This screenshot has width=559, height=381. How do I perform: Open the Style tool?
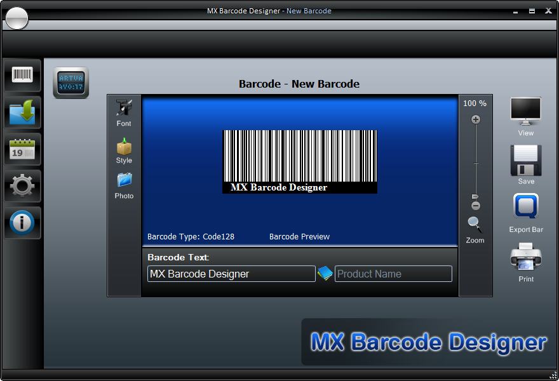point(124,150)
